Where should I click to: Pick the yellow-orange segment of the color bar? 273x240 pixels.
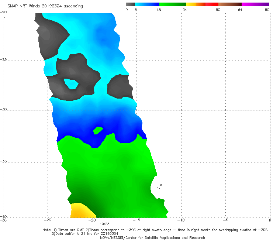click(x=196, y=4)
